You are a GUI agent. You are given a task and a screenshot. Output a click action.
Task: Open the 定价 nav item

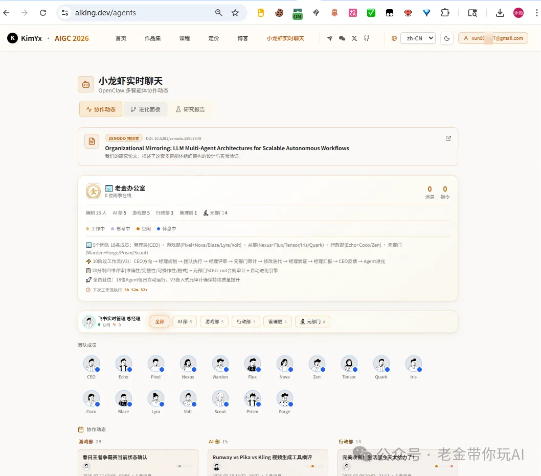(214, 38)
